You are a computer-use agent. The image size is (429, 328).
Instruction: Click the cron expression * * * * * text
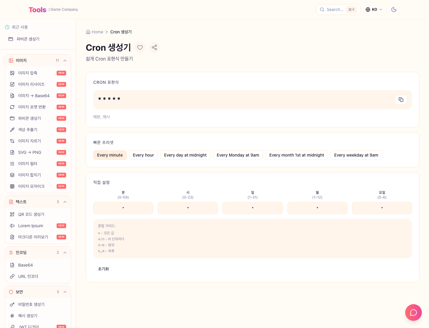click(109, 99)
